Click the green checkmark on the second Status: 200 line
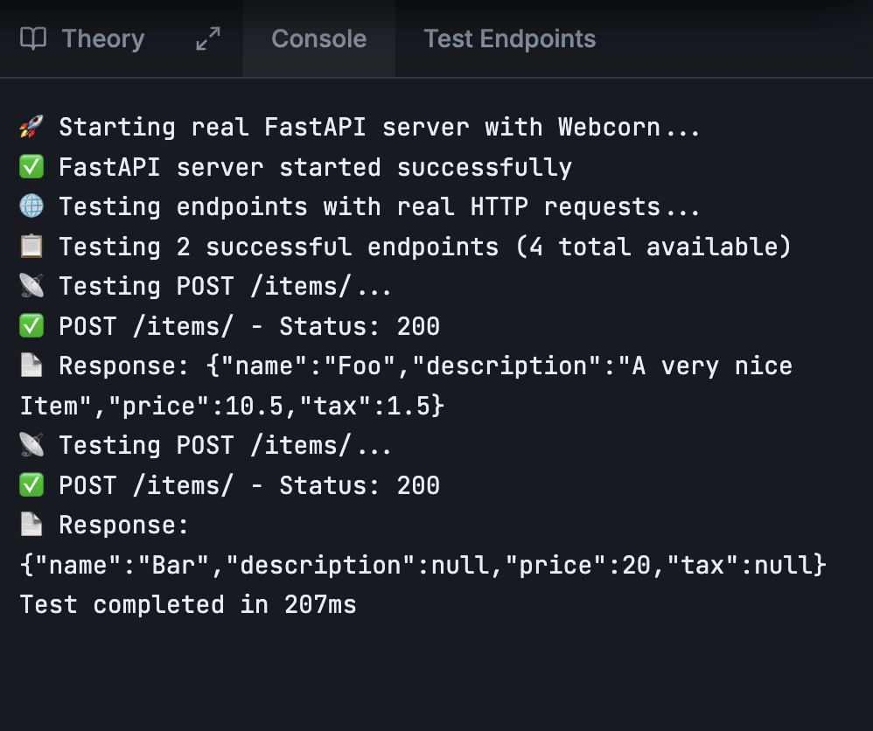Screen dimensions: 873x731 click(x=31, y=485)
